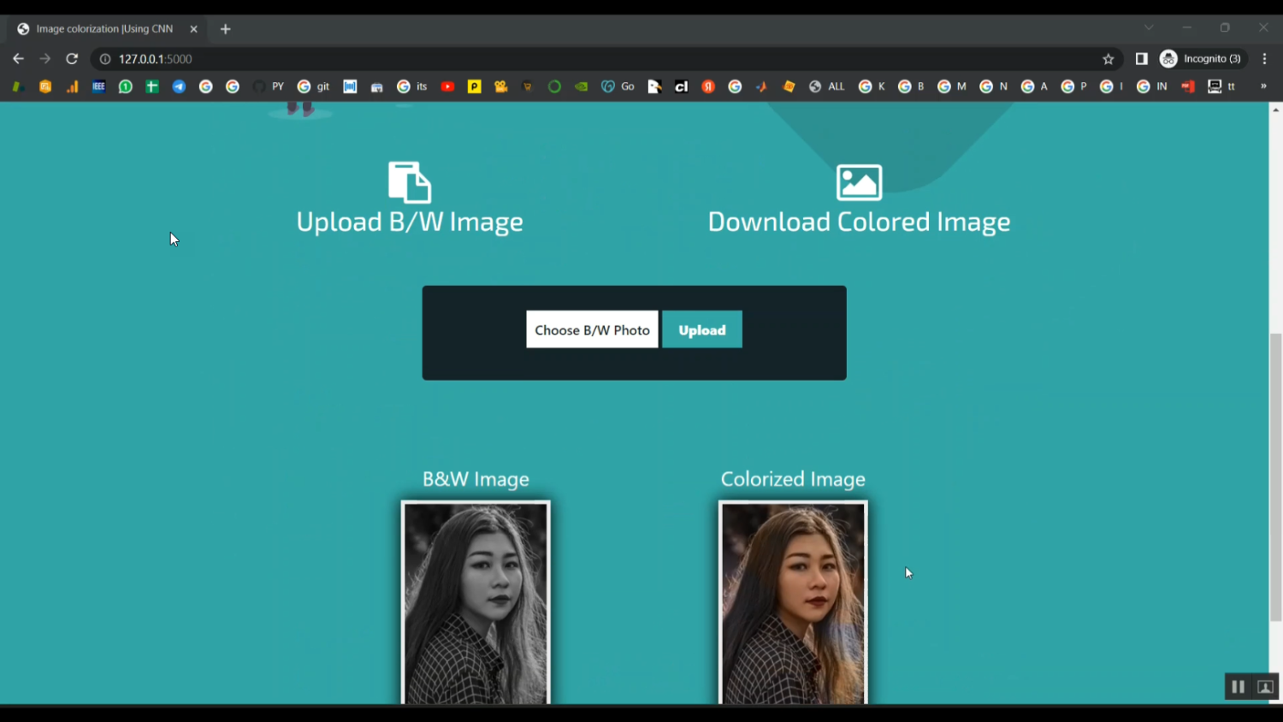Click the Download Colored Image picture icon
The image size is (1283, 722).
[859, 182]
